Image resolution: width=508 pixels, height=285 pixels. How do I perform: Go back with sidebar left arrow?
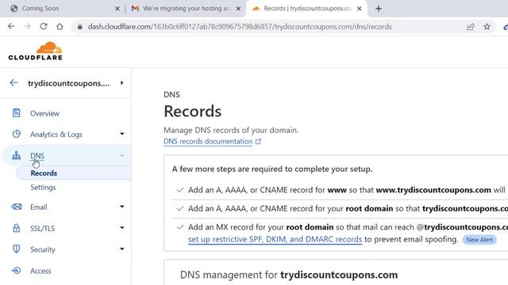pyautogui.click(x=13, y=82)
